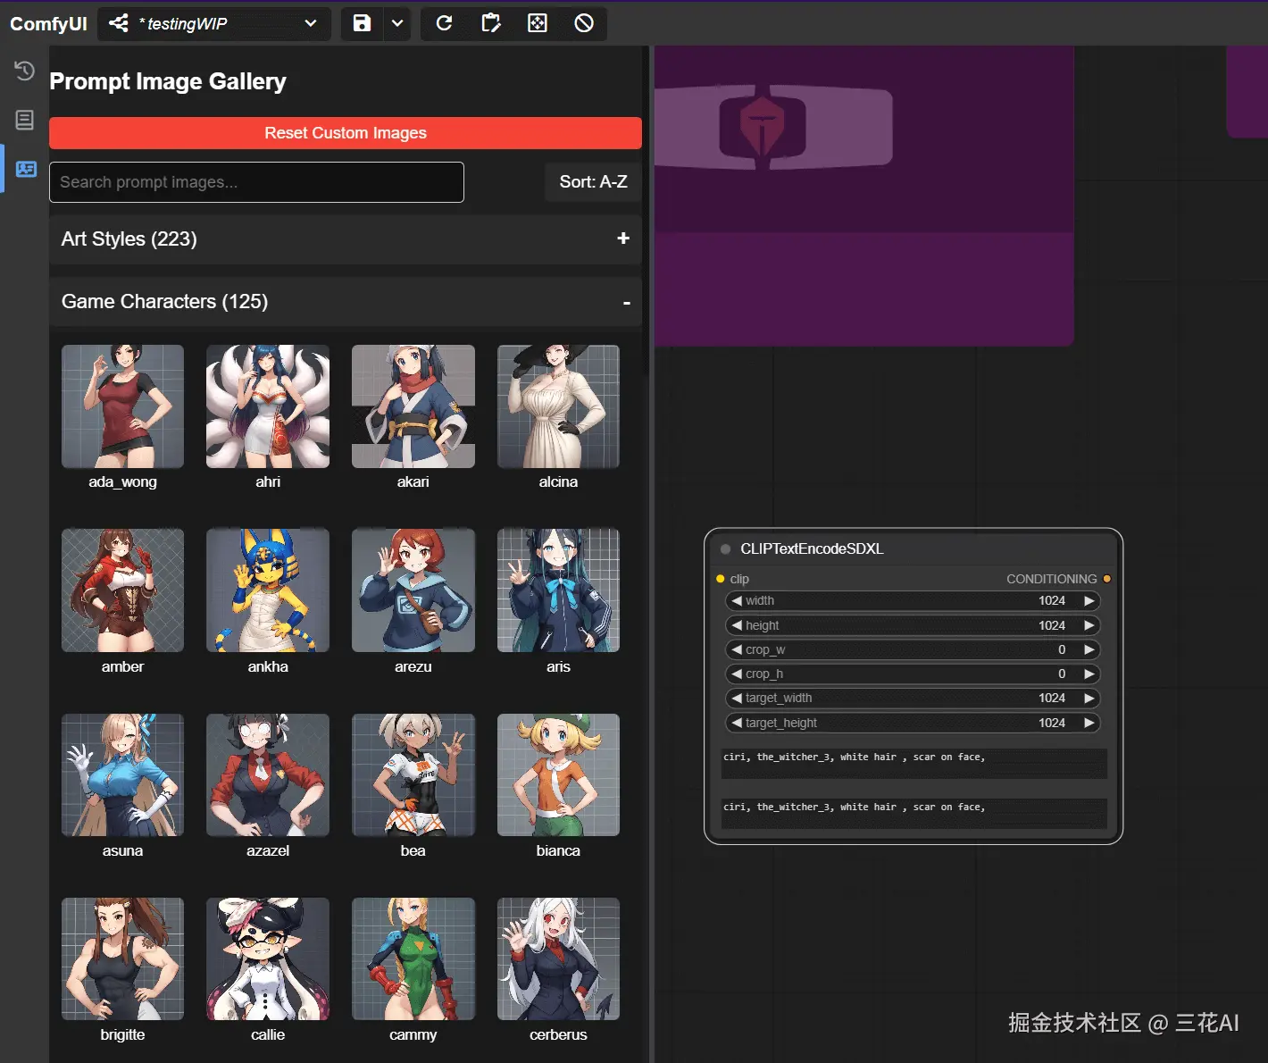The height and width of the screenshot is (1063, 1268).
Task: Choose the ankha character image
Action: coord(268,590)
